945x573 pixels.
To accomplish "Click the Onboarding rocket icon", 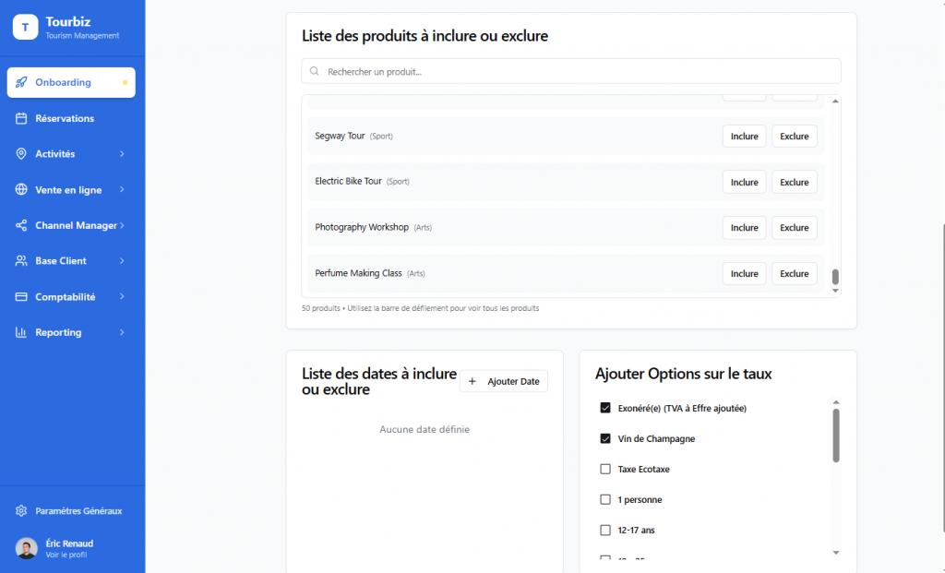I will click(x=21, y=82).
